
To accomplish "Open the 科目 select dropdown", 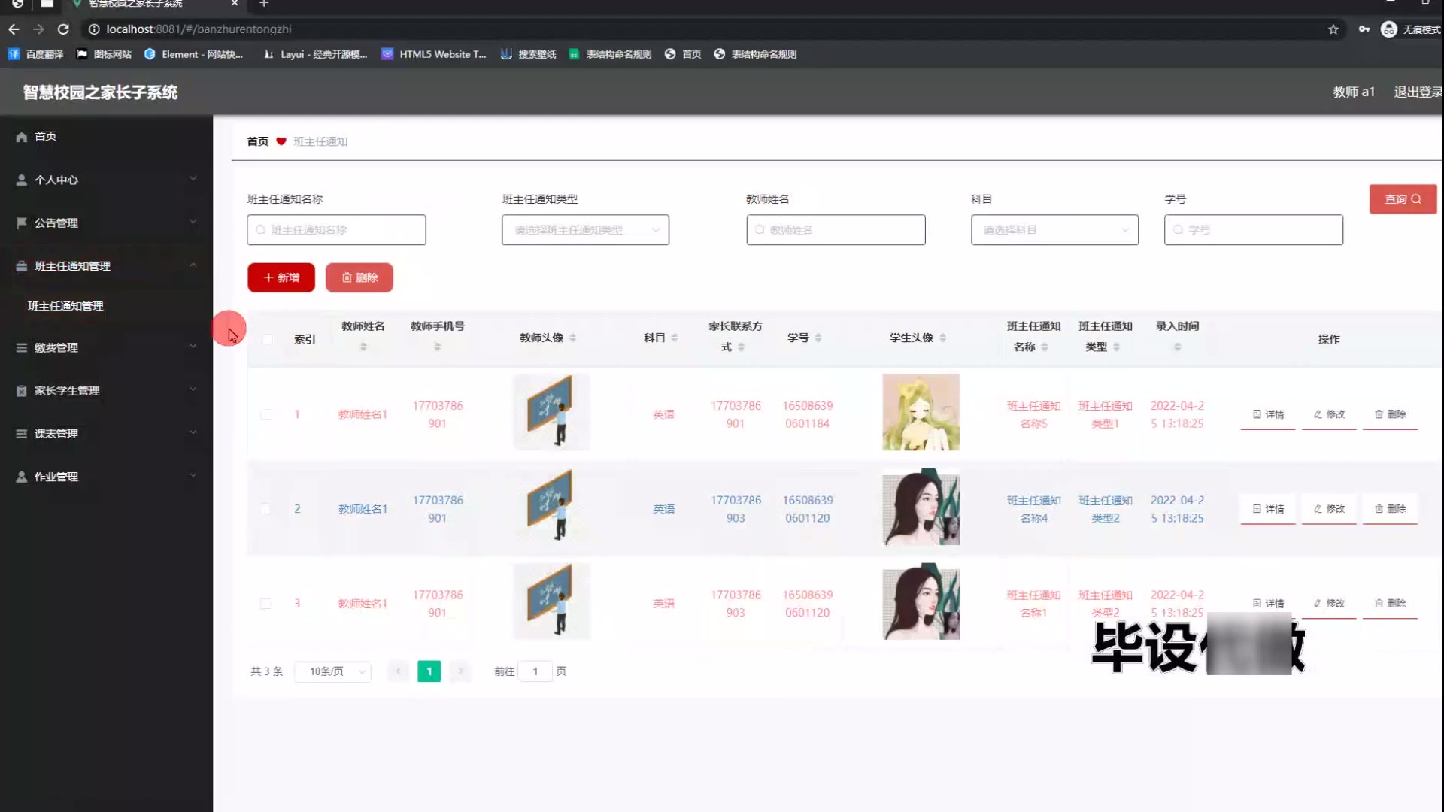I will pyautogui.click(x=1054, y=230).
